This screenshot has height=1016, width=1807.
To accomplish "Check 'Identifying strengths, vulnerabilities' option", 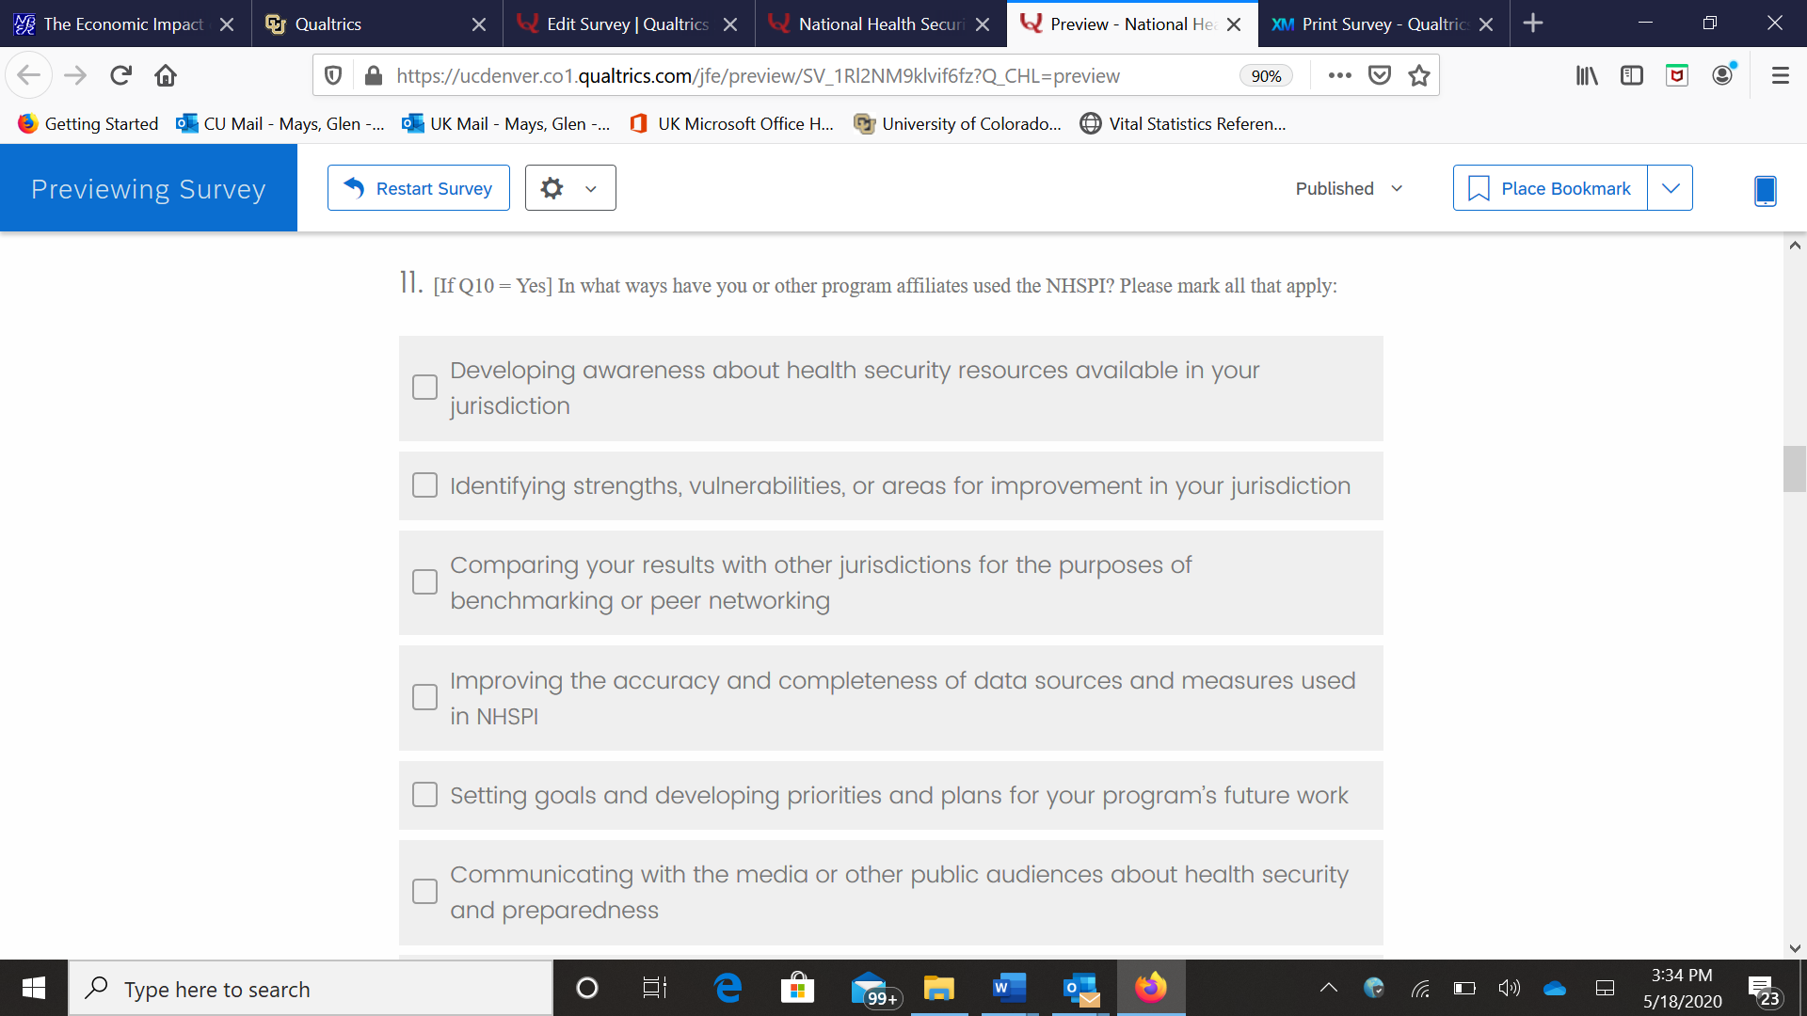I will click(x=425, y=485).
